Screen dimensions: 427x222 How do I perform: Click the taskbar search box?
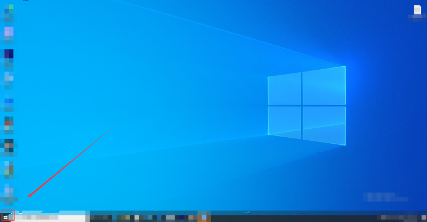[50, 217]
